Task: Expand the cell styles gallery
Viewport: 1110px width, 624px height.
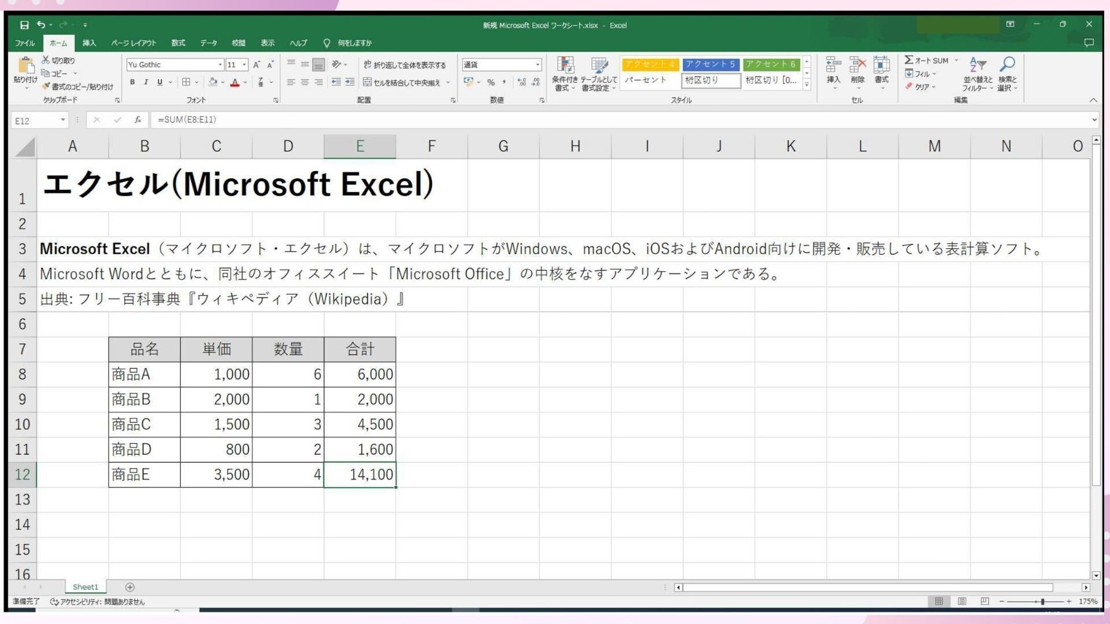Action: [x=806, y=85]
